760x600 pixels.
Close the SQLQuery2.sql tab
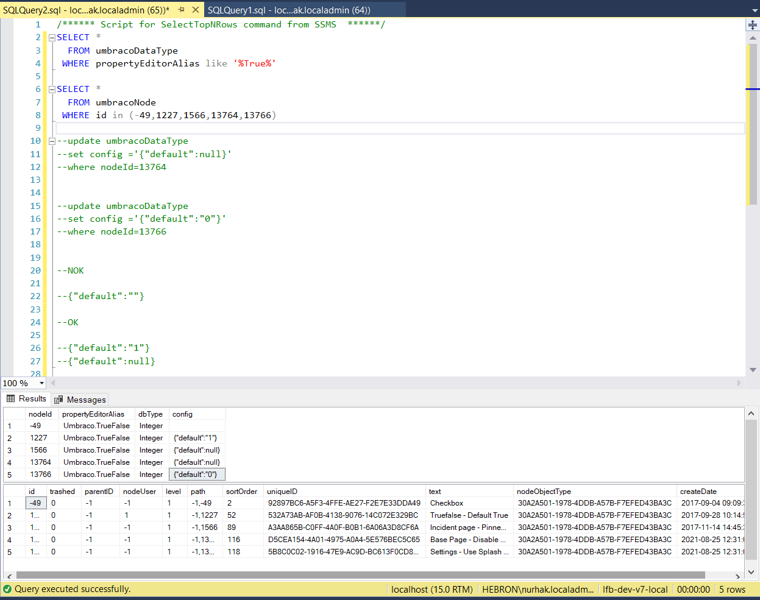click(195, 10)
